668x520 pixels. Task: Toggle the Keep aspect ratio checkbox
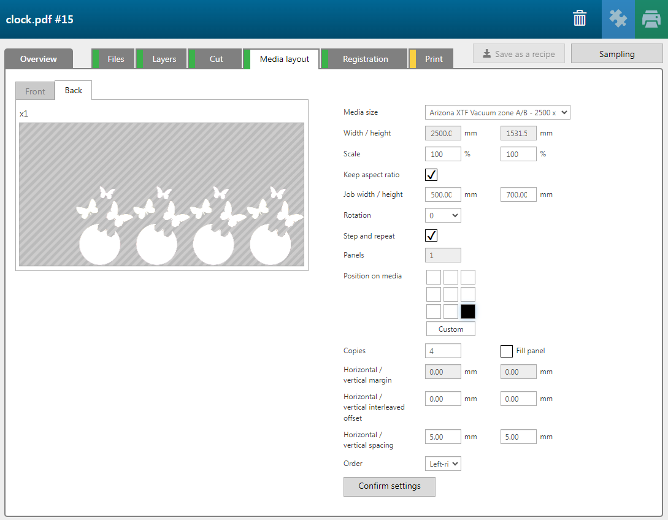coord(431,175)
